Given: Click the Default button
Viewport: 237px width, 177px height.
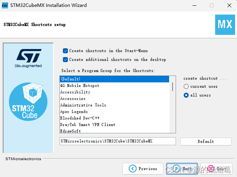Looking at the screenshot, I should click(206, 141).
